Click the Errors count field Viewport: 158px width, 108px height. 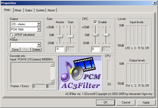(51, 86)
